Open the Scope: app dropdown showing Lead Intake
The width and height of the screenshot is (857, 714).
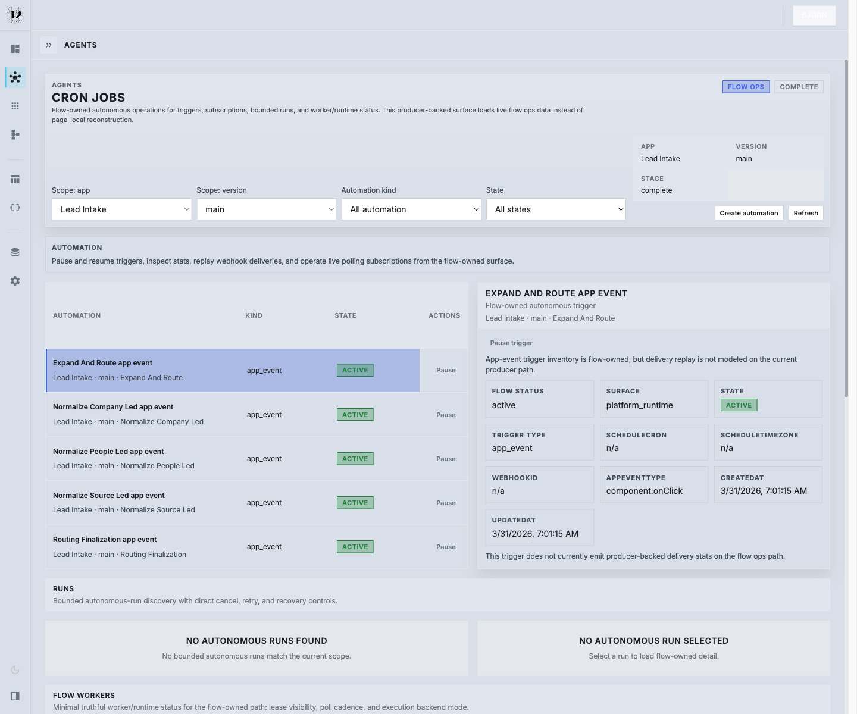pyautogui.click(x=121, y=209)
